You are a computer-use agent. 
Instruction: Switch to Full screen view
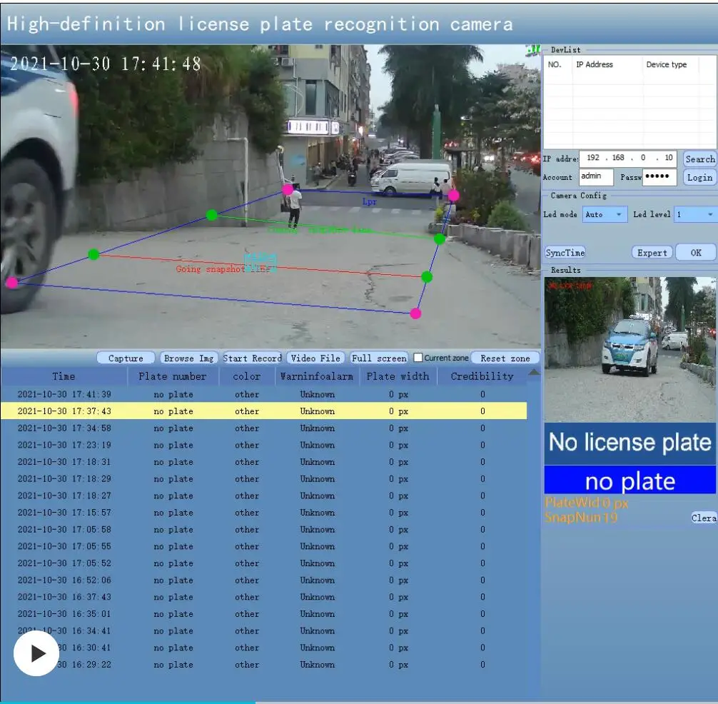tap(379, 358)
